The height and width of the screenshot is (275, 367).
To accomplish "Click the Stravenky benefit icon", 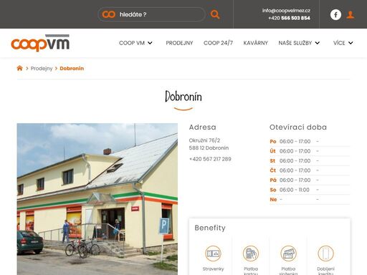I will [213, 254].
